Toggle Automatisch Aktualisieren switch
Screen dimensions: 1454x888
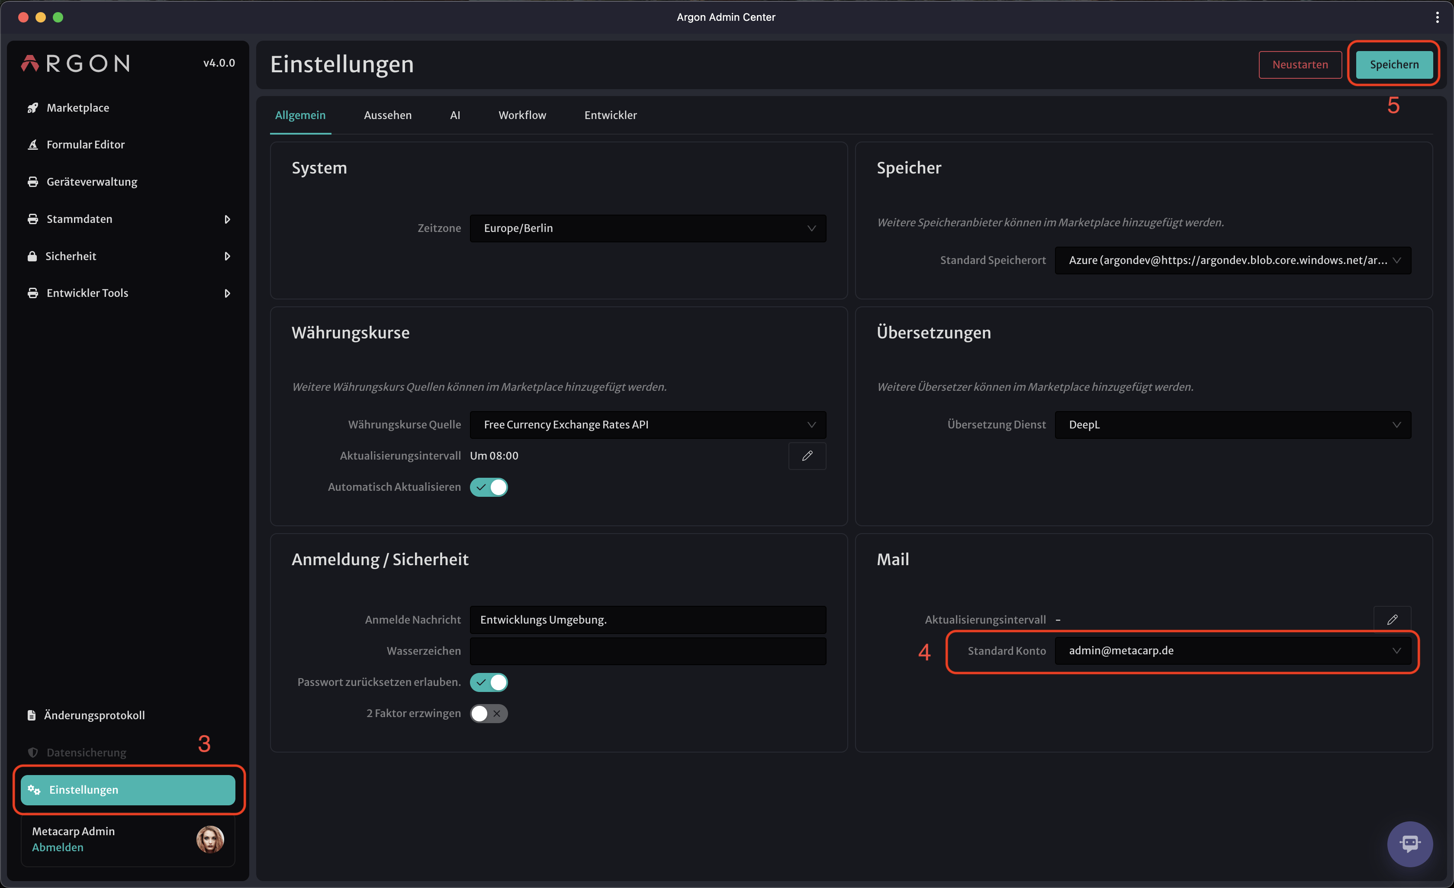tap(489, 487)
